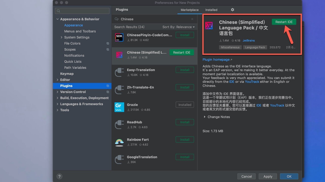
Task: Install the ChinesePinyin-CodeCompletion plugin
Action: (185, 35)
